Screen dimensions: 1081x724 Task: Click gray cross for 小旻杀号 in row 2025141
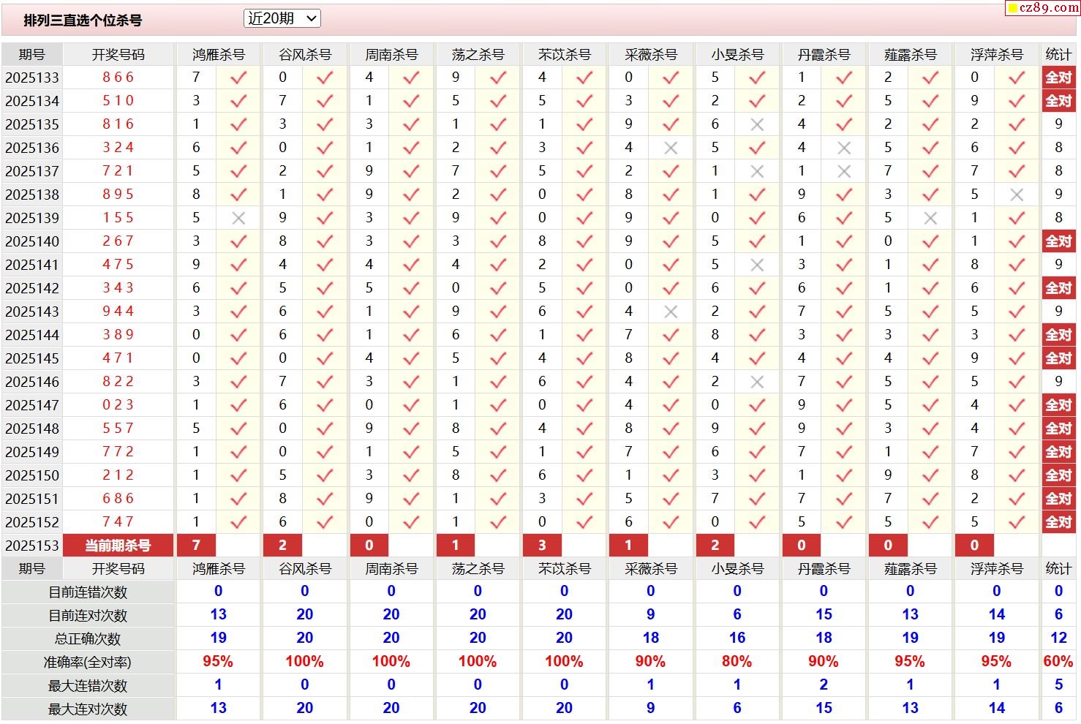pyautogui.click(x=757, y=265)
